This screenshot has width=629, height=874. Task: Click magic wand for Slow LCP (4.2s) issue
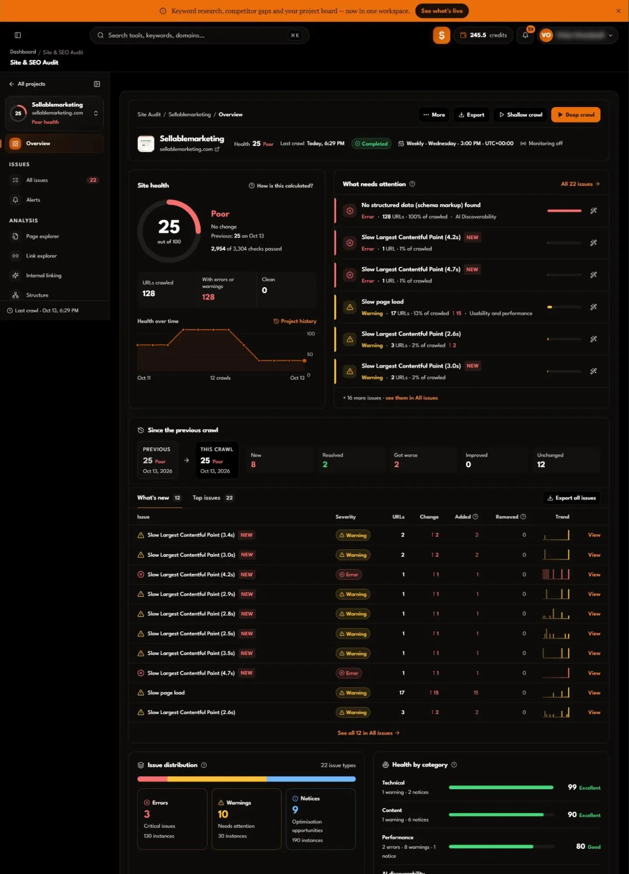593,243
